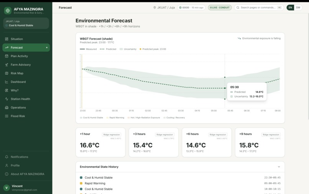Screen dimensions: 309x194
Task: Toggle the Predicted peak 23:00 legend
Action: 153,49
